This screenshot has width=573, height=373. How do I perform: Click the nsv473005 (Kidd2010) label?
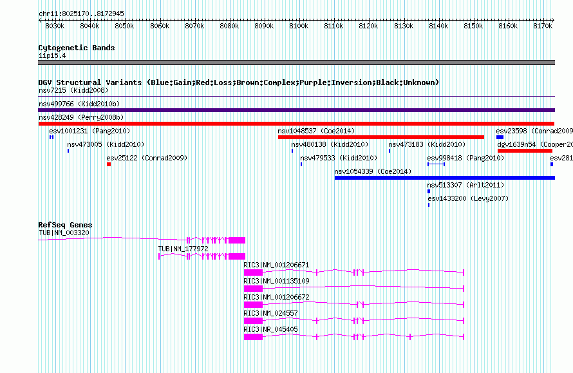[x=106, y=144]
